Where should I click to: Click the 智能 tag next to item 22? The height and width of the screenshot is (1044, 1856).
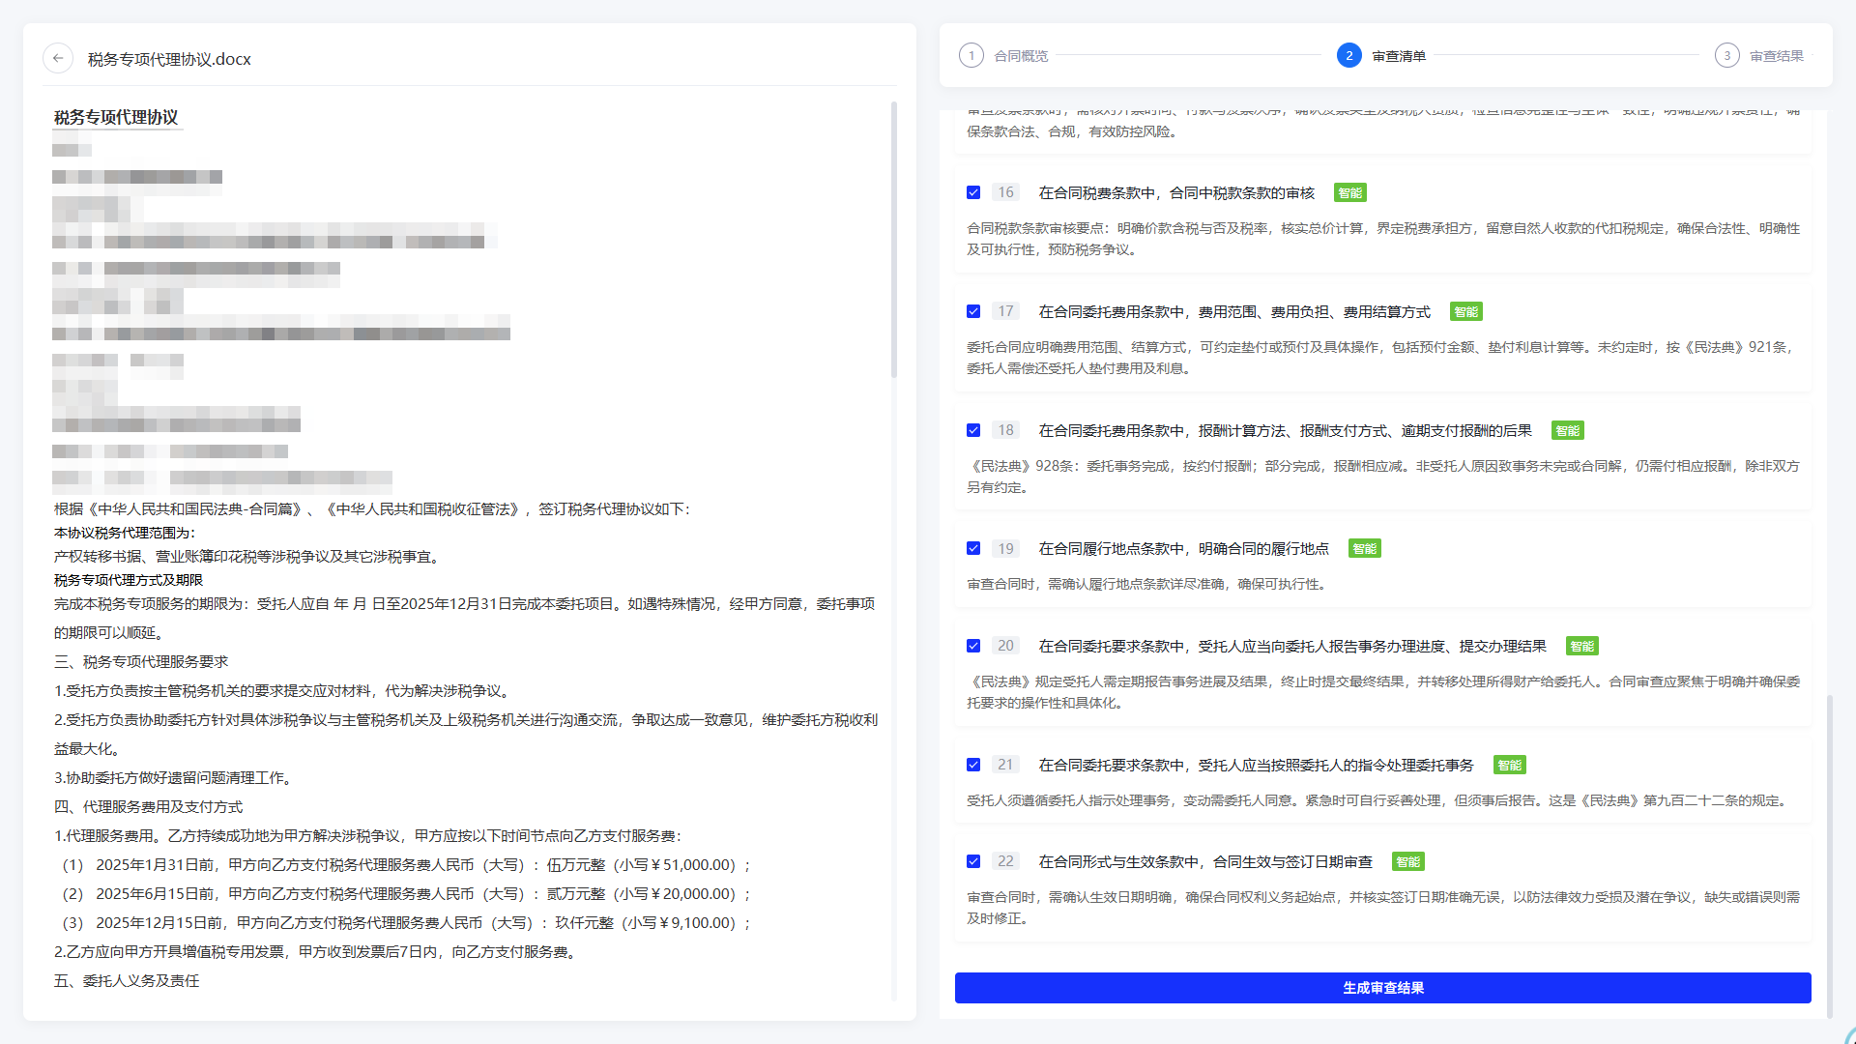1407,862
